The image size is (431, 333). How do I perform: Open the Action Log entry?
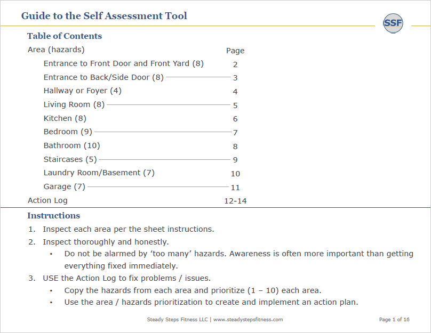pos(47,201)
